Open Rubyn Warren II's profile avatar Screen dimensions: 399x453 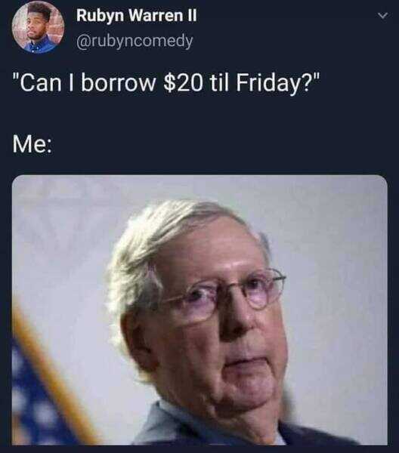pos(38,28)
